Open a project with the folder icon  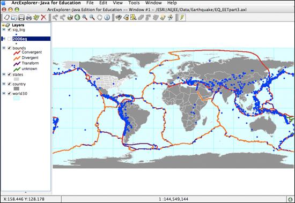(x=14, y=18)
